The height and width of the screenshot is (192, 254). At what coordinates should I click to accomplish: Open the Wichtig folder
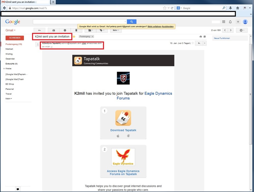pos(9,54)
